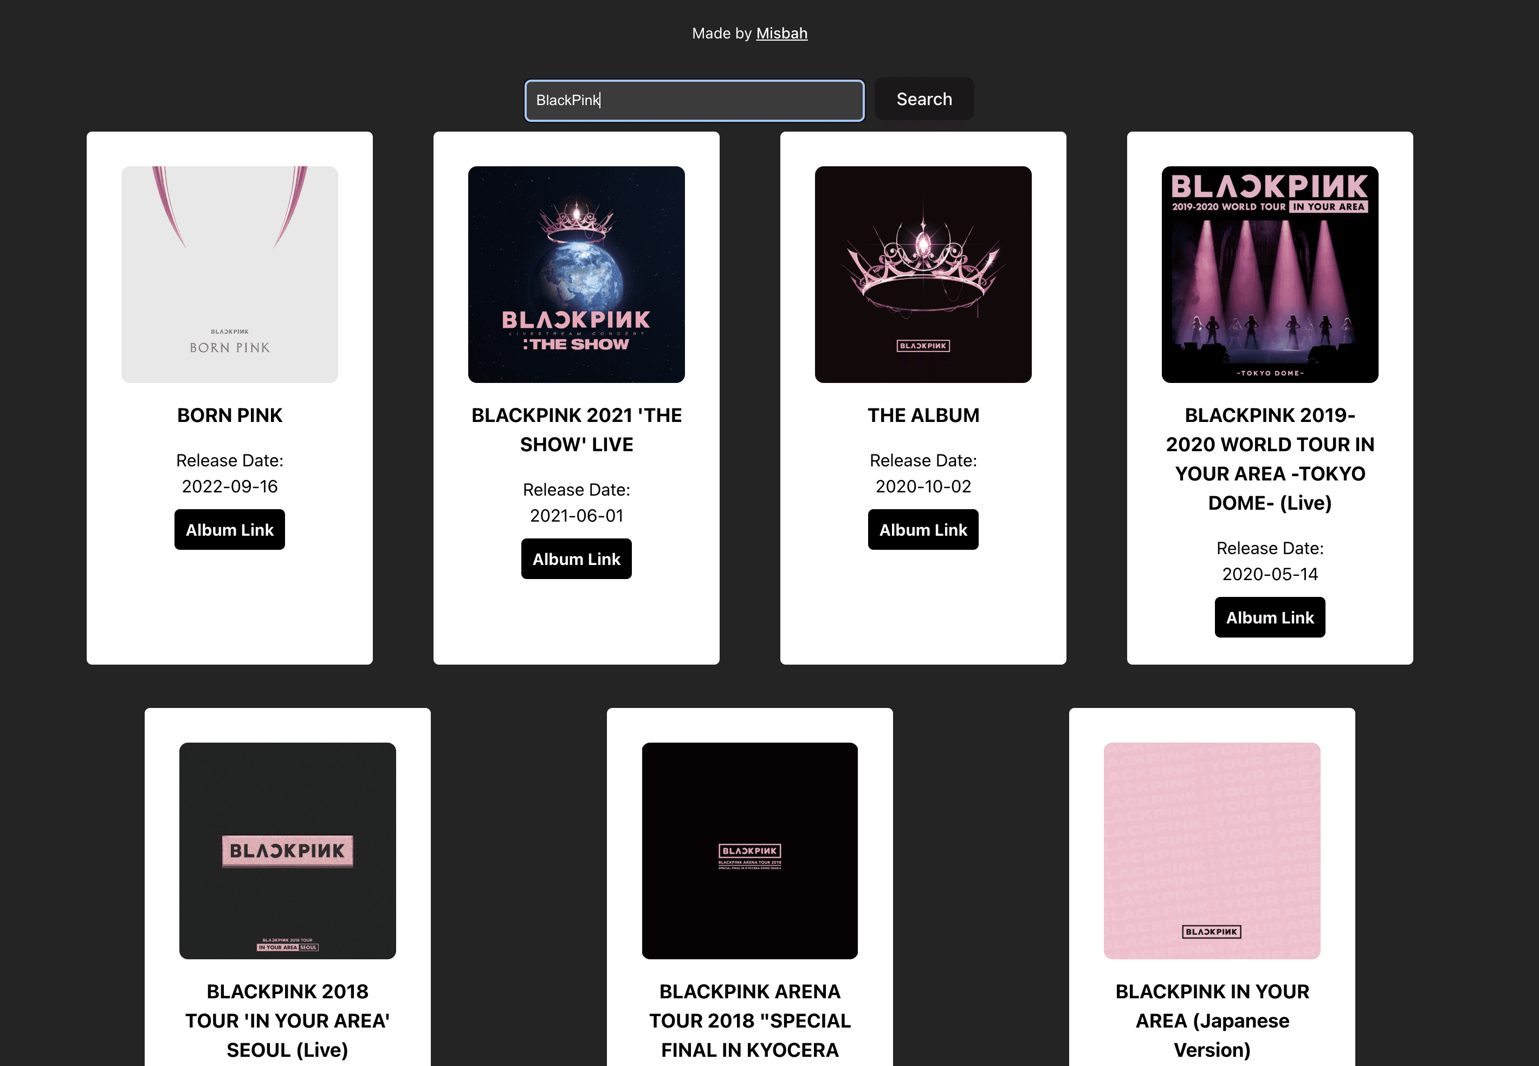Screen dimensions: 1539x1066
Task: Click the 2018 Tour Seoul album cover
Action: 287,850
